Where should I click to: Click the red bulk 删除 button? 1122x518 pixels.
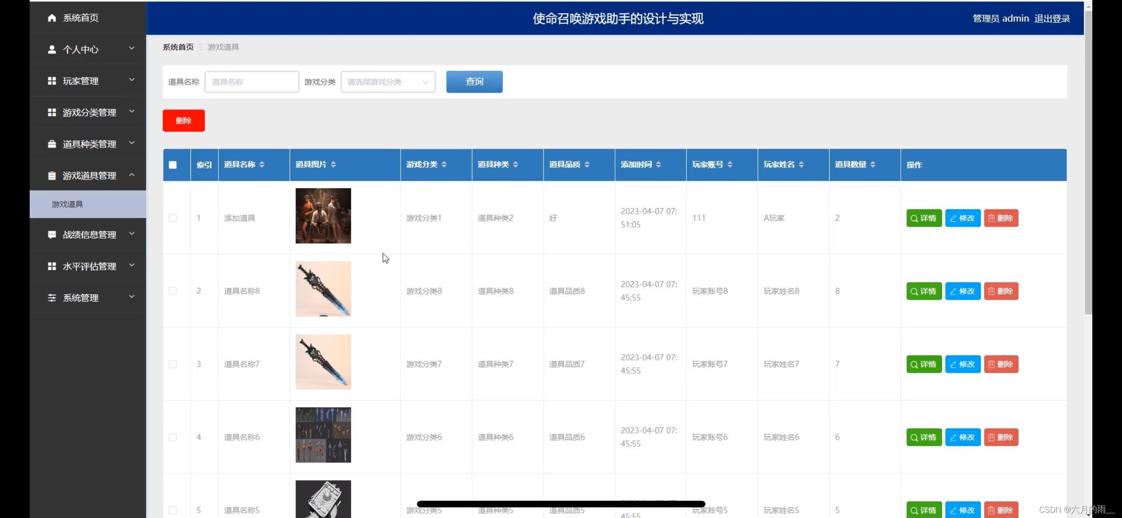click(183, 120)
